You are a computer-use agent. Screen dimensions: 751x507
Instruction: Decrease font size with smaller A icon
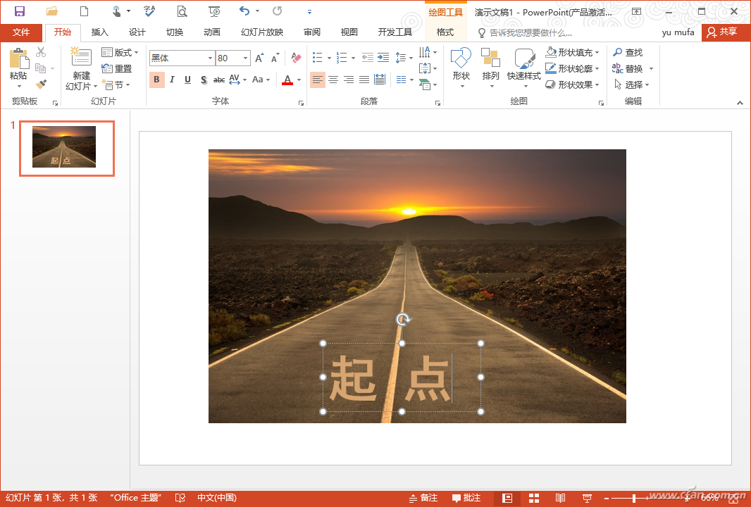click(x=275, y=58)
